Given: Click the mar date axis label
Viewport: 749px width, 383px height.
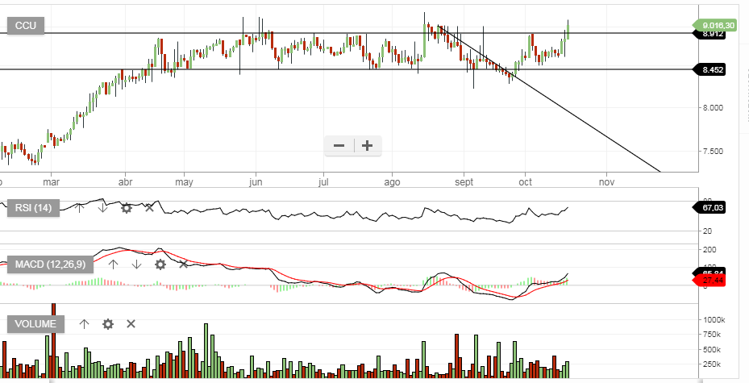Looking at the screenshot, I should point(51,182).
